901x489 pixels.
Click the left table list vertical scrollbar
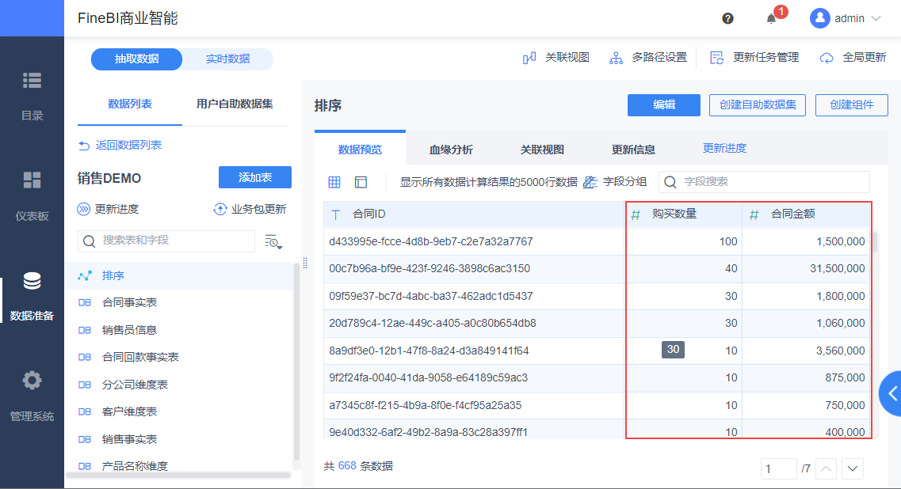pos(296,362)
